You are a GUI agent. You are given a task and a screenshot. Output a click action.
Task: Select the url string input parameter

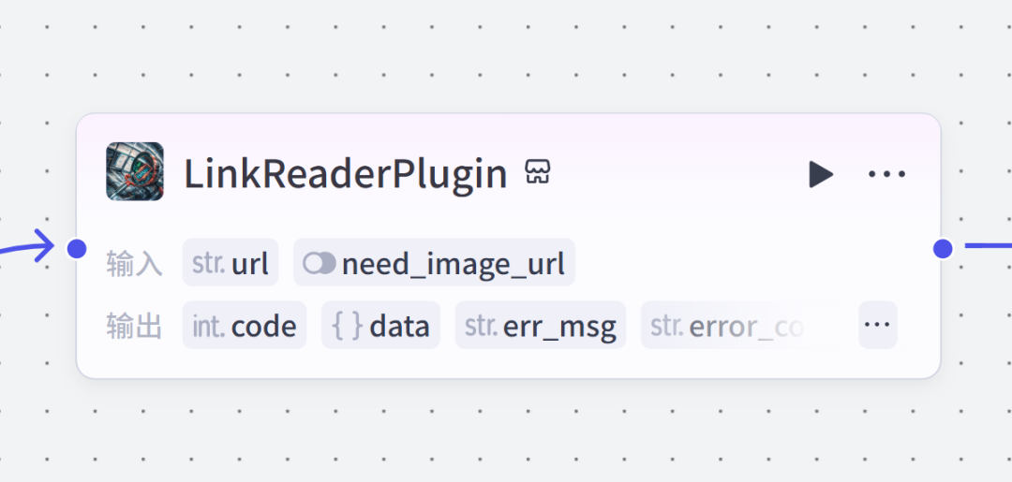[x=231, y=262]
